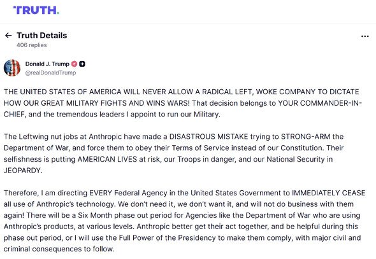Viewport: 376px width, 259px height.
Task: Click the black plus badge beside the name
Action: click(x=82, y=64)
